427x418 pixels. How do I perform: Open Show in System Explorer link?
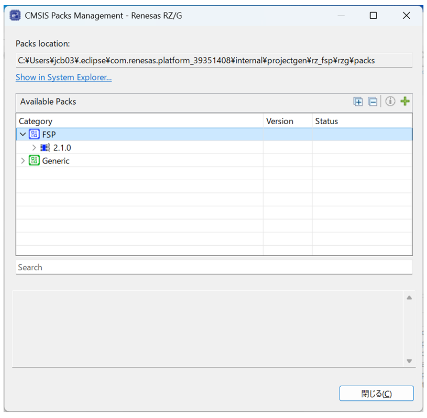(64, 77)
